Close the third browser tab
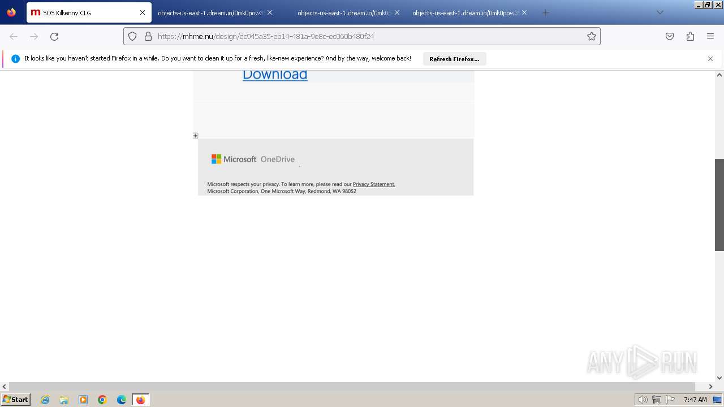 click(397, 12)
